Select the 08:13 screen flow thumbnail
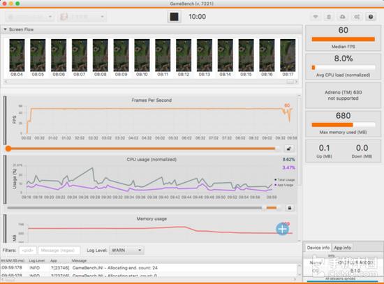Viewport: 384px width, 284px height. [x=205, y=55]
